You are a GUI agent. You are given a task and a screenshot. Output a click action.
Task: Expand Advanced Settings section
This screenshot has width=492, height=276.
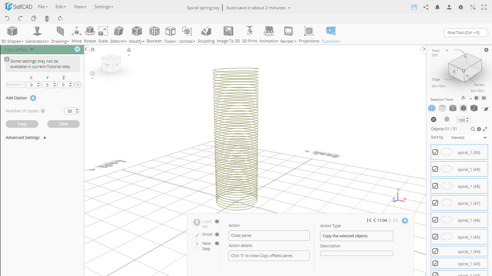[x=26, y=138]
